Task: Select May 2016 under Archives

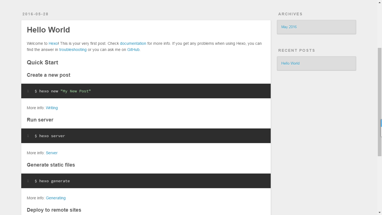Action: tap(289, 27)
